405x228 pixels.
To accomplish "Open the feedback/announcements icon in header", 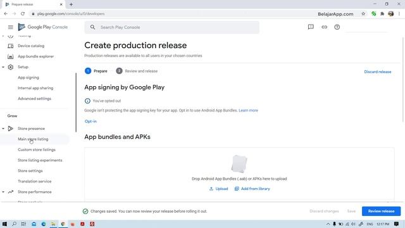I will pos(311,27).
